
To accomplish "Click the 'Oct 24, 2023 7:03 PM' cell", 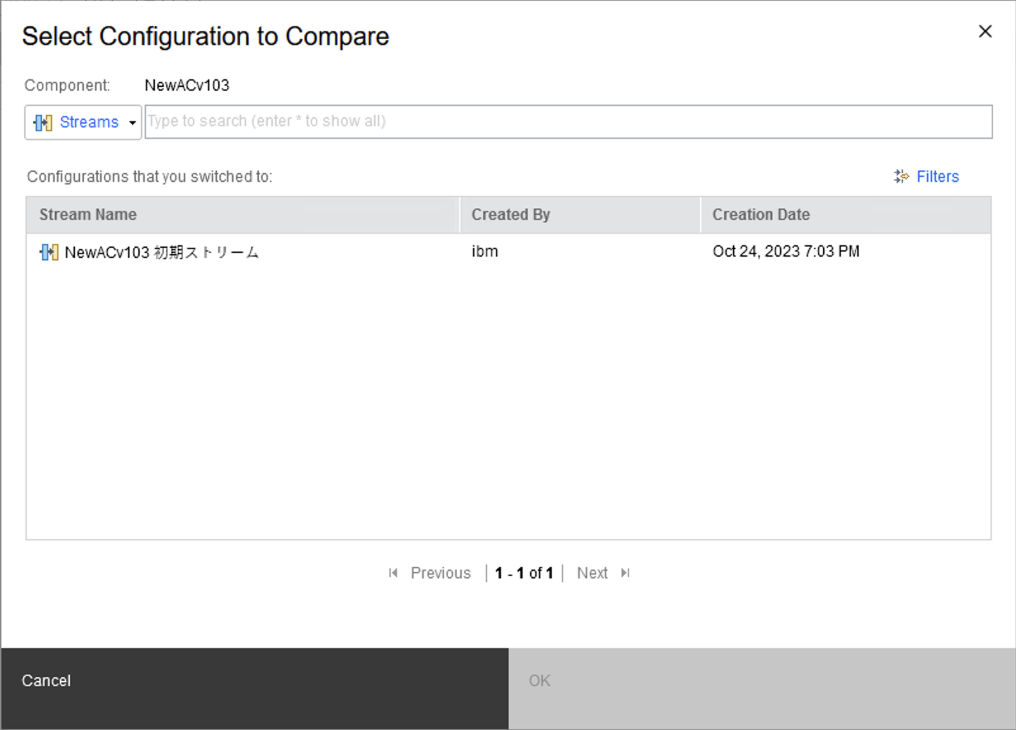I will pos(786,252).
